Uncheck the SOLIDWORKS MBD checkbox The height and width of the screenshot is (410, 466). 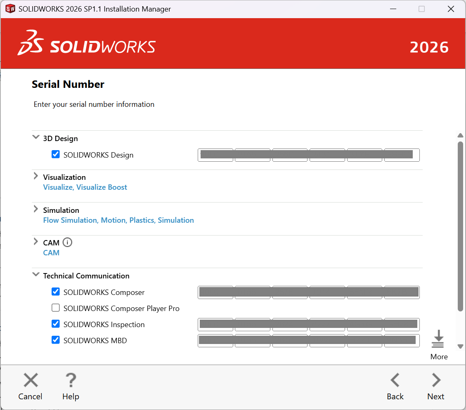[56, 340]
